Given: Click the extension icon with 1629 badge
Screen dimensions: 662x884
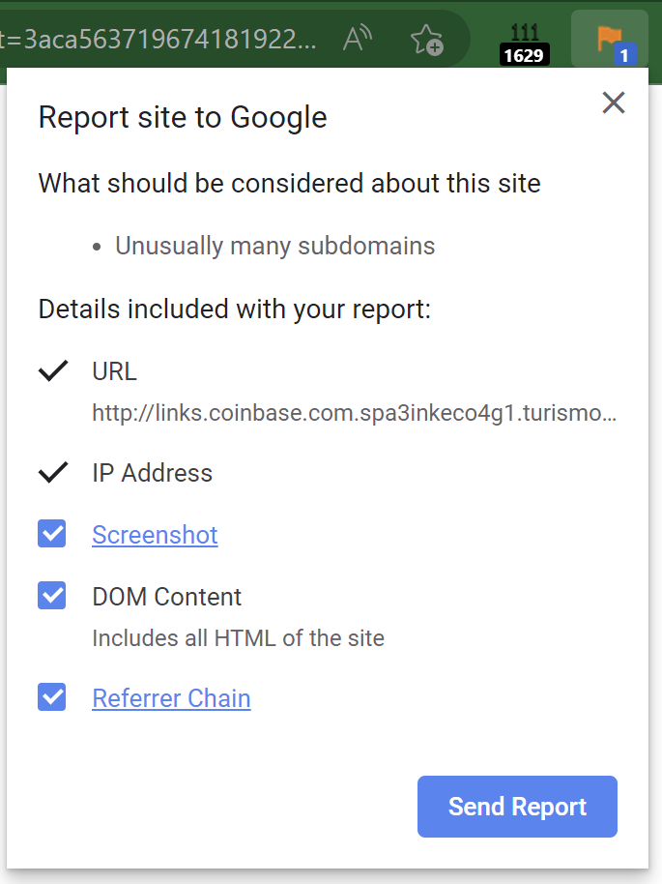Looking at the screenshot, I should click(524, 43).
